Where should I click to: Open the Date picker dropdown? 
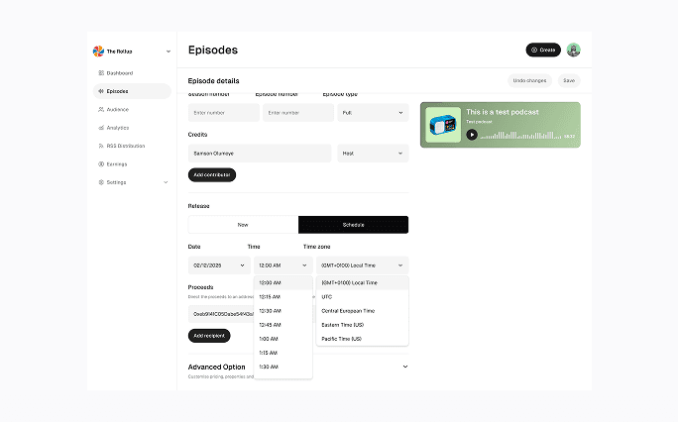pos(219,265)
